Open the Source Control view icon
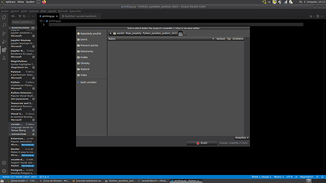 point(4,33)
